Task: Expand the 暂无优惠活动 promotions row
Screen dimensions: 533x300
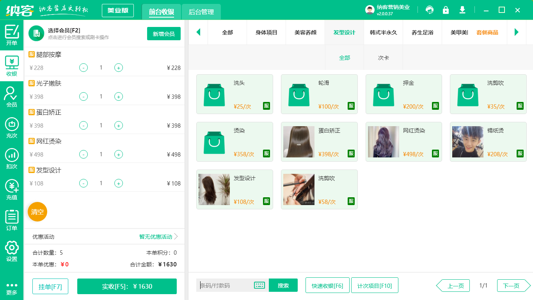Action: 156,236
